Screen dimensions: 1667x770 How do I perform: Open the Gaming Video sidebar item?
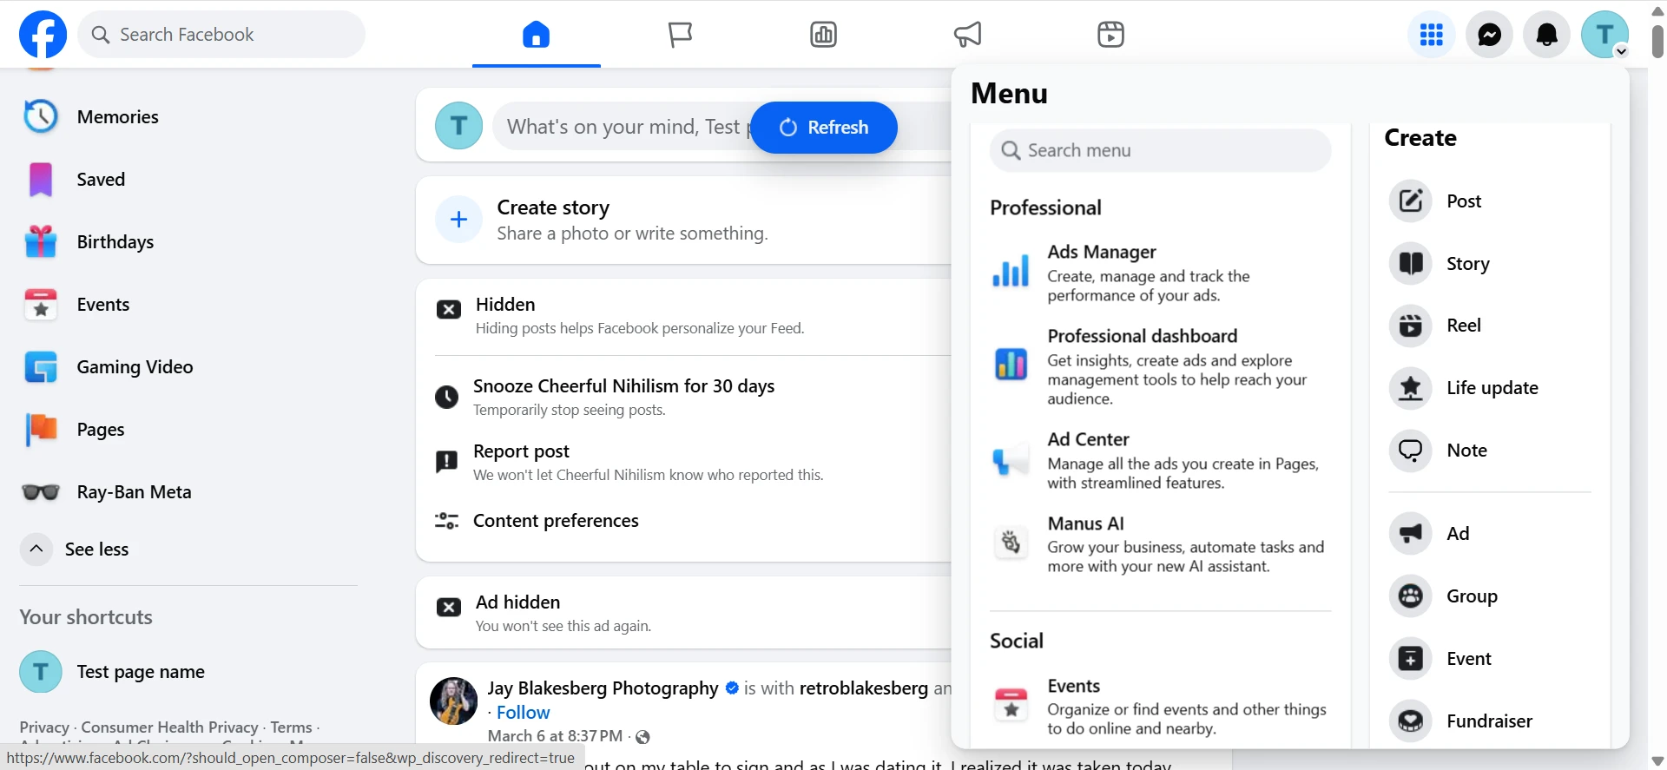135,367
